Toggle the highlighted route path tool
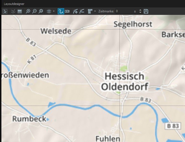This screenshot has height=142, width=185. coord(61,11)
